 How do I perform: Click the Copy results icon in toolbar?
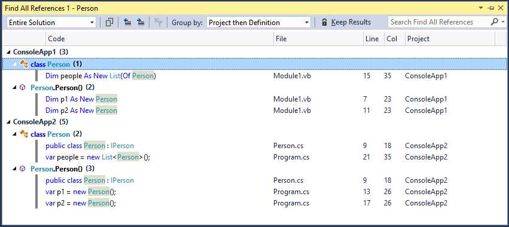pyautogui.click(x=109, y=22)
